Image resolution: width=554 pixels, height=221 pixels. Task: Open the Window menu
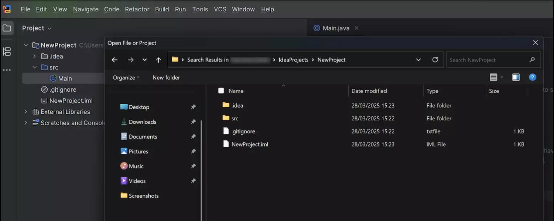[x=243, y=9]
